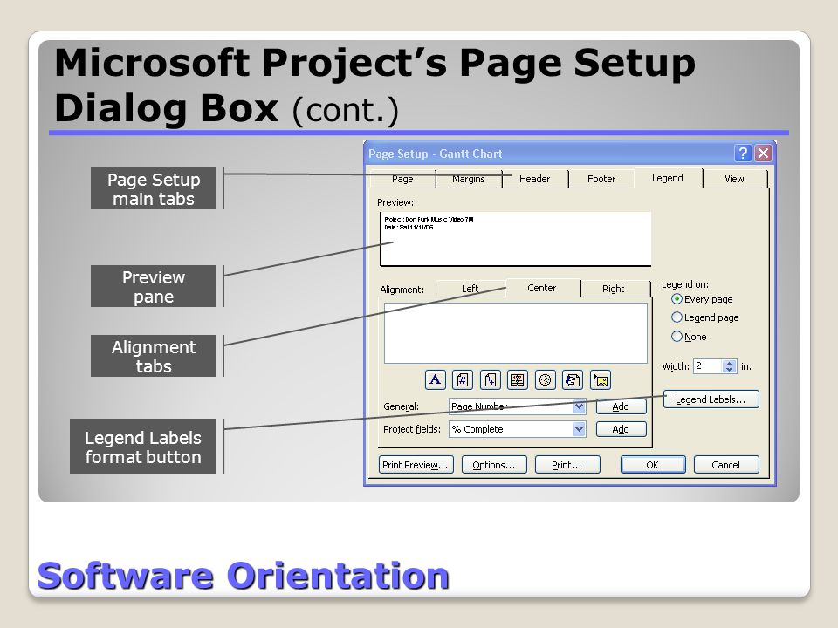The height and width of the screenshot is (628, 838).
Task: Choose the Right alignment tab
Action: point(613,289)
